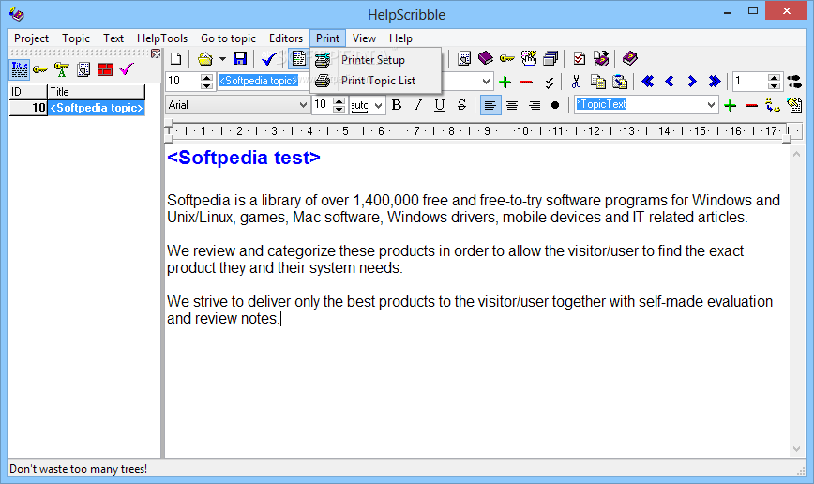
Task: Paste with the clipboard icon
Action: [620, 82]
